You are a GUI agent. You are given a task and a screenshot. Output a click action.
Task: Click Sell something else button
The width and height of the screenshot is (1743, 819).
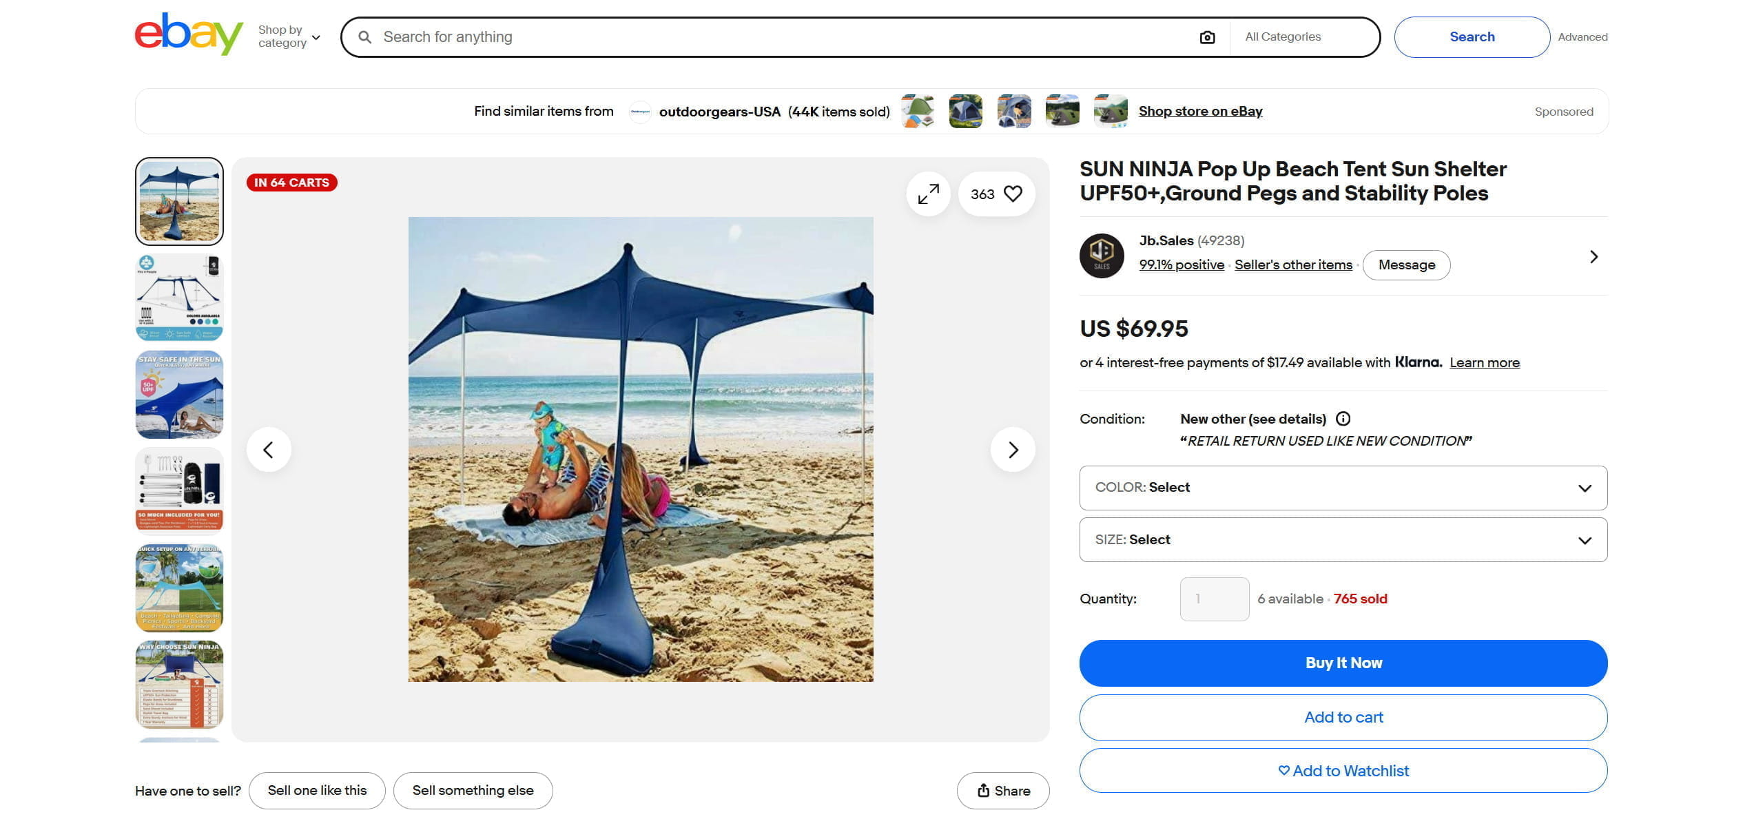[473, 791]
